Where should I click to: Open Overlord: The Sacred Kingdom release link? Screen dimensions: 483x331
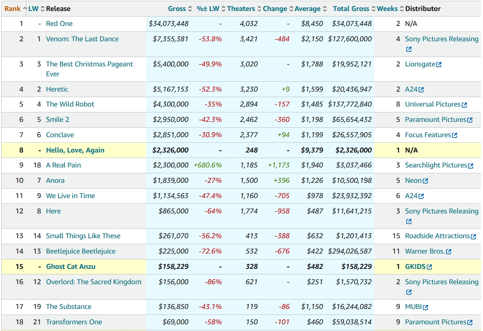94,282
